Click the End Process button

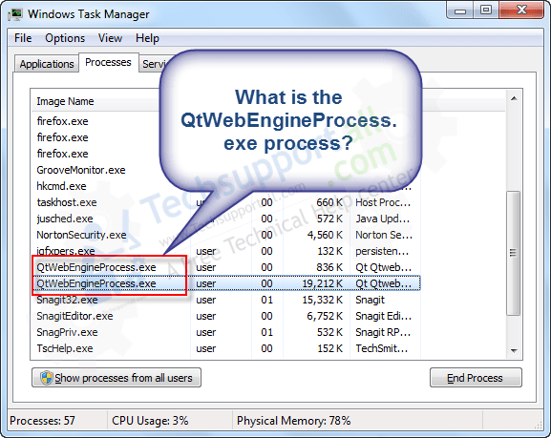pyautogui.click(x=476, y=378)
